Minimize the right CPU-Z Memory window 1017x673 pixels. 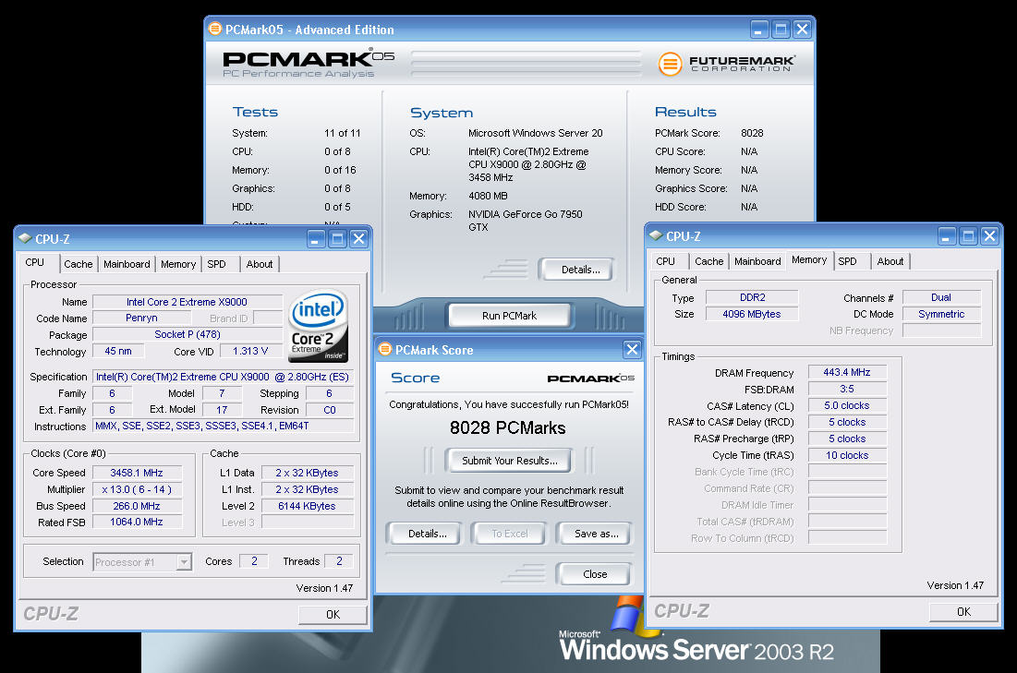947,236
